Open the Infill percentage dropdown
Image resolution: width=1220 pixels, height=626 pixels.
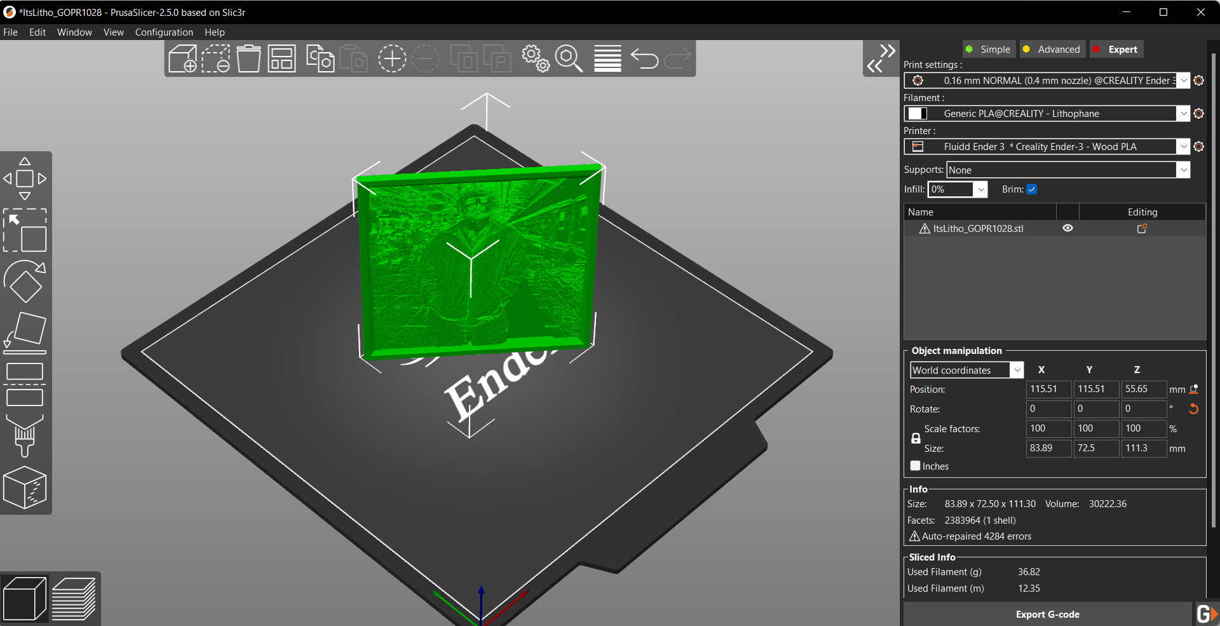point(981,189)
